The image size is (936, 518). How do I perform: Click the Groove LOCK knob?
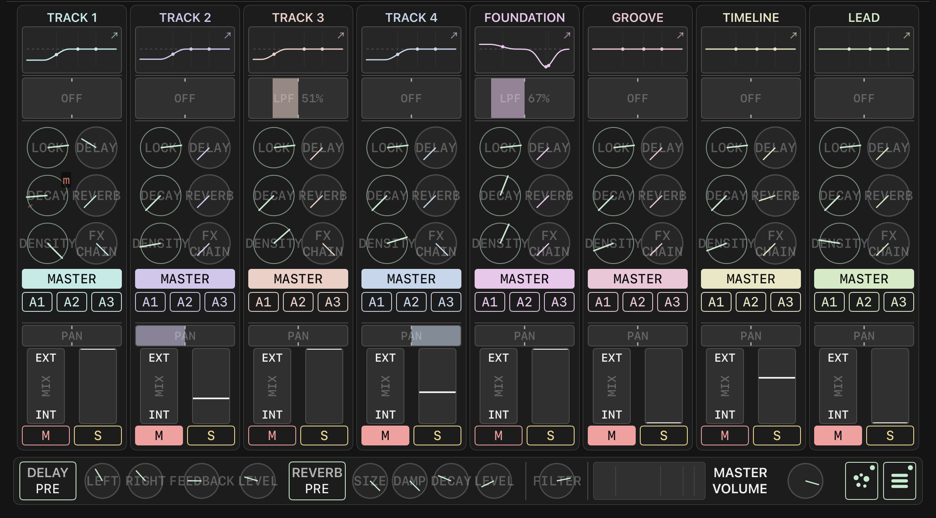click(x=613, y=148)
